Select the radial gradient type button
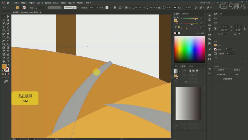Viewport: 248px width, 140px height. tap(193, 71)
